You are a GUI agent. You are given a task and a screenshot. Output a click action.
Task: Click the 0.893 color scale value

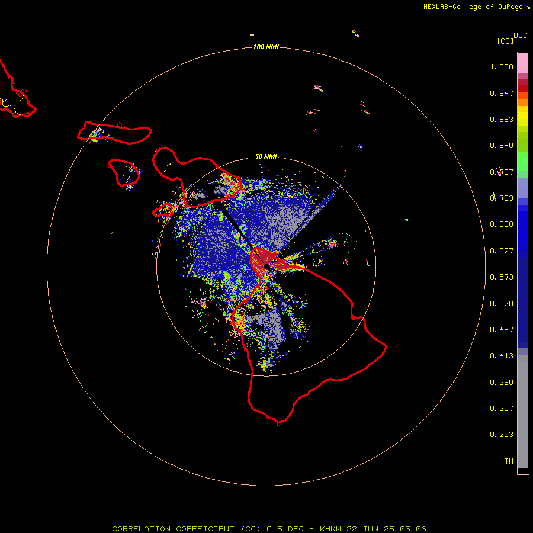[x=502, y=119]
